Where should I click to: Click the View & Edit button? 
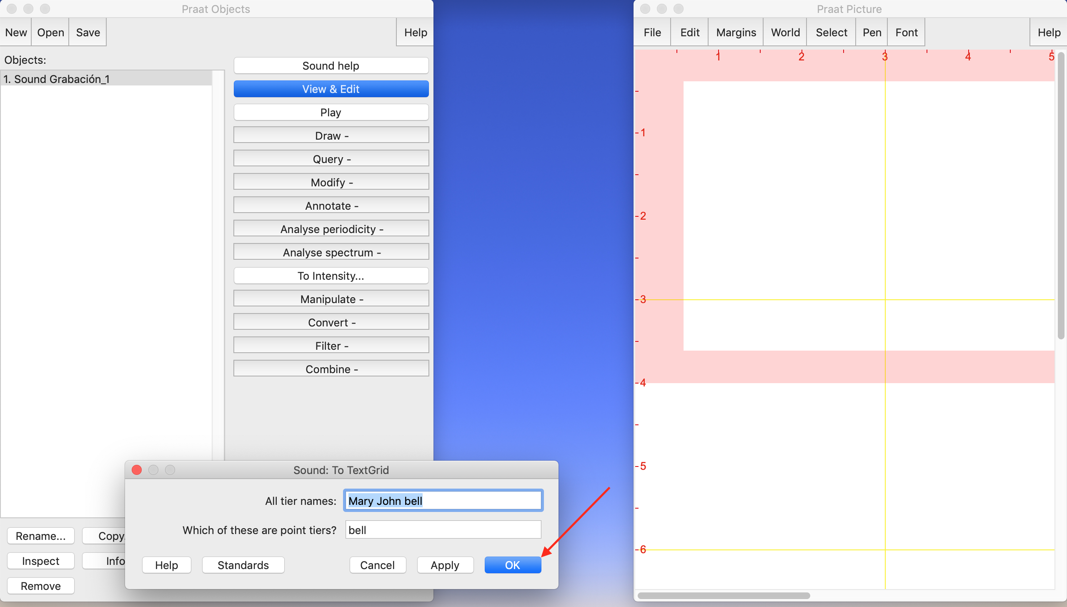tap(331, 89)
